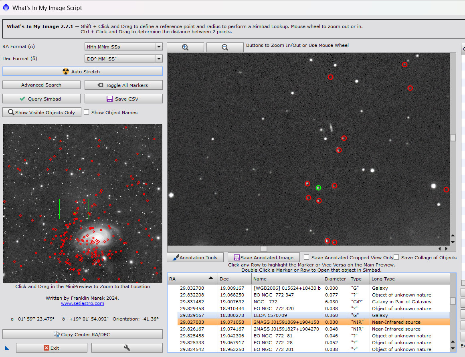Select row LEDA 1570709

[313, 315]
